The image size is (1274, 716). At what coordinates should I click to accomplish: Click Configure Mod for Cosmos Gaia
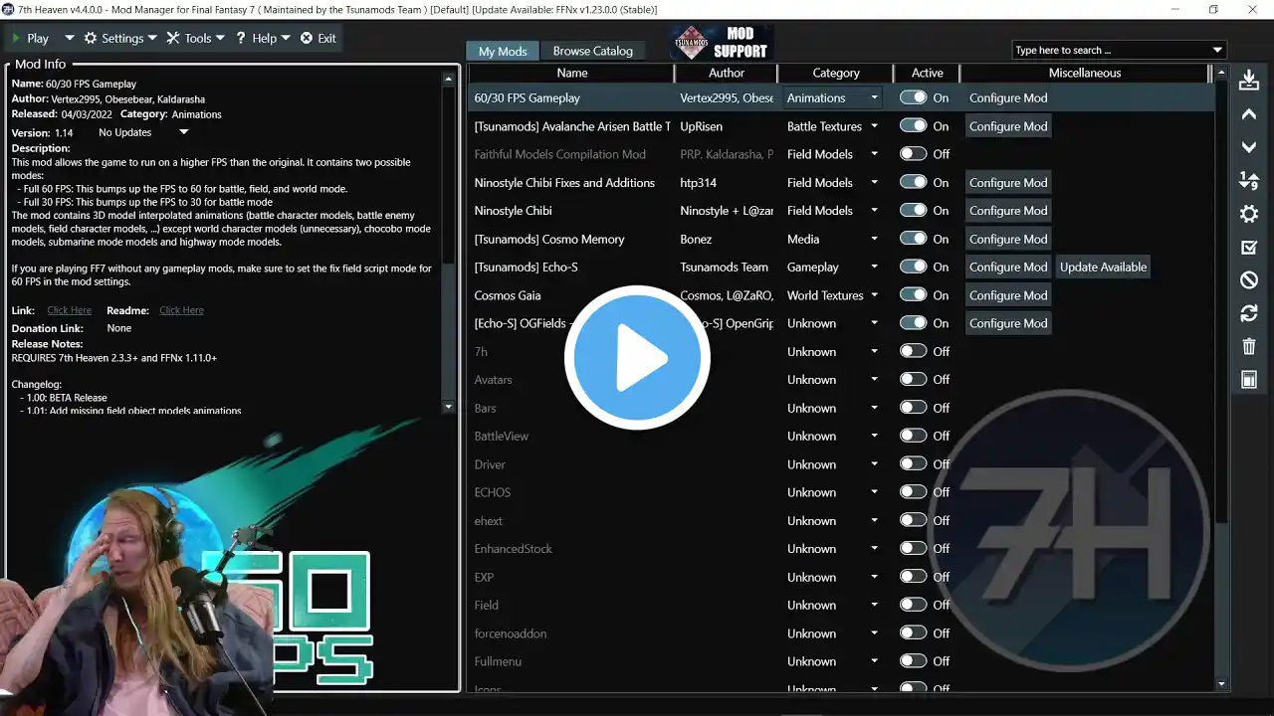[x=1008, y=295]
